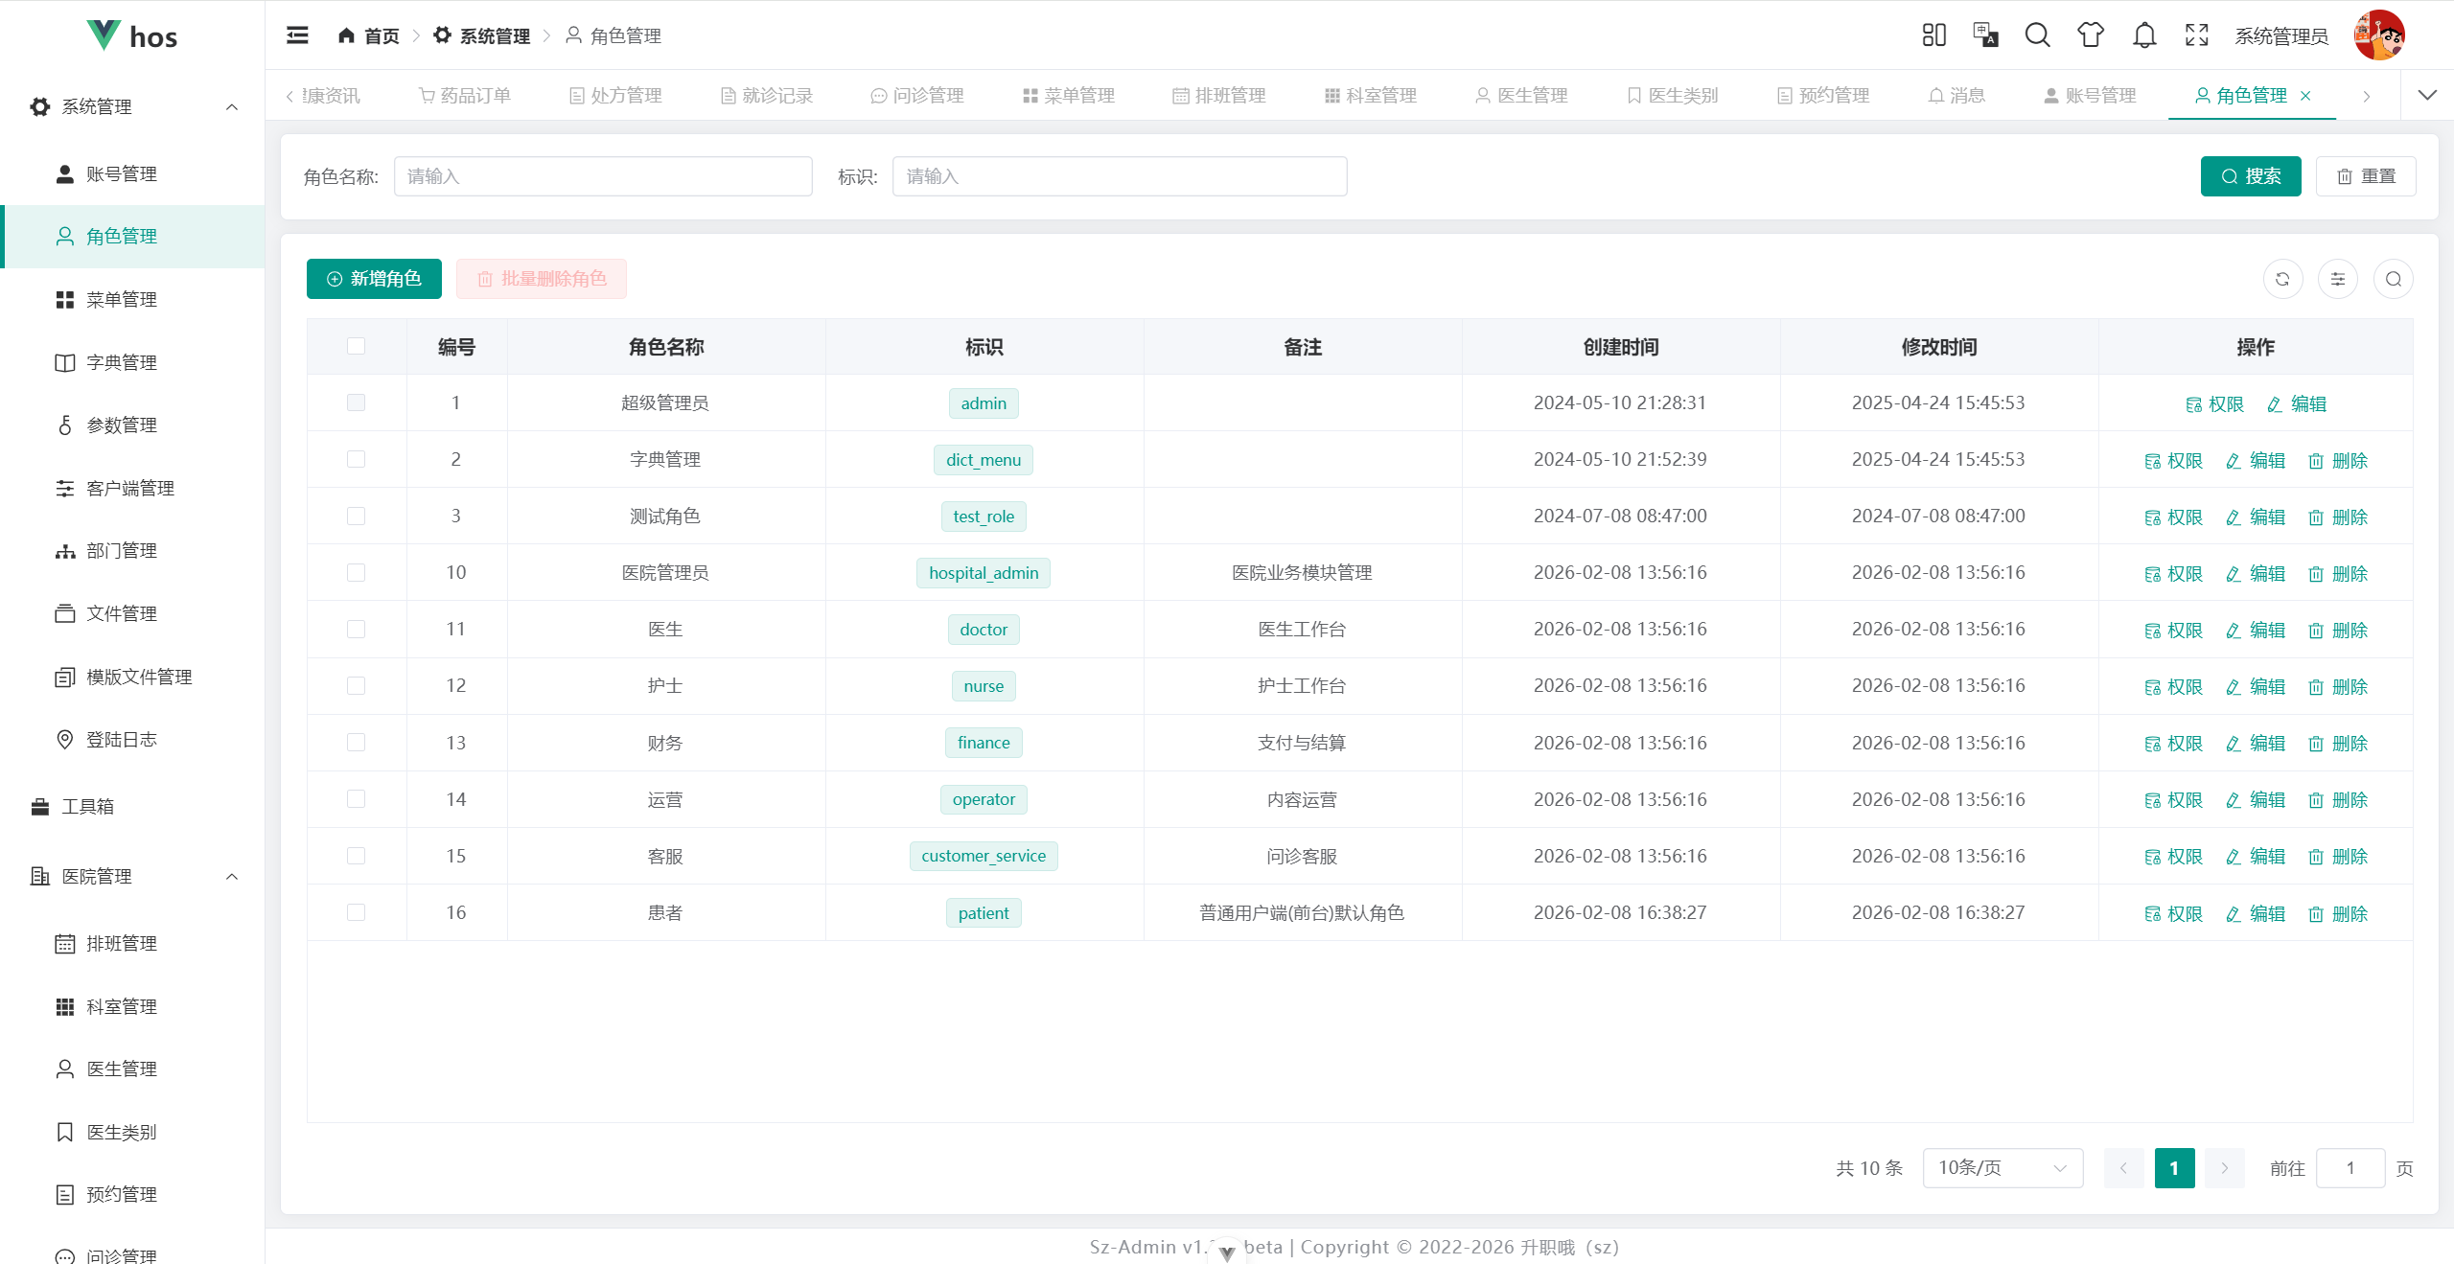The width and height of the screenshot is (2454, 1264).
Task: Open 字典管理 in the sidebar menu
Action: point(122,362)
